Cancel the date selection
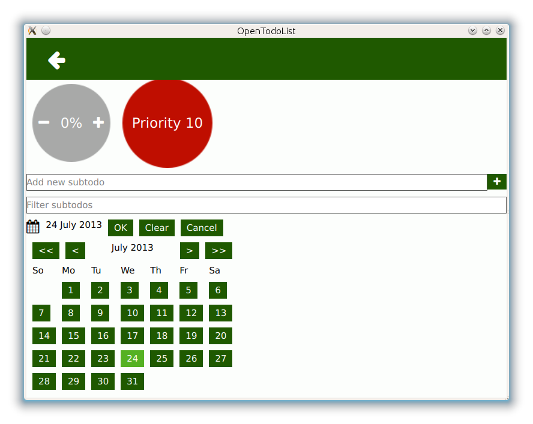The width and height of the screenshot is (533, 424). [x=202, y=228]
